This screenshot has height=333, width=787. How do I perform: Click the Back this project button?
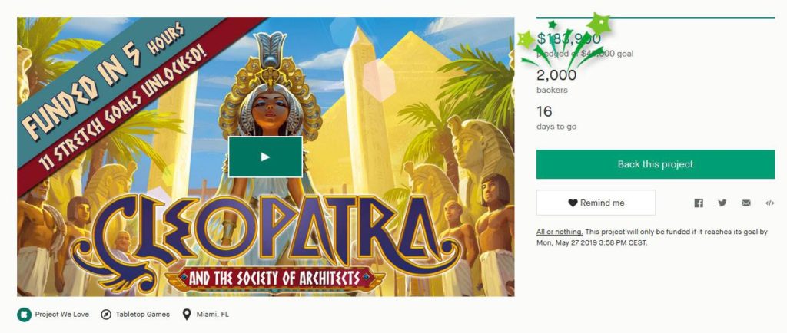655,164
